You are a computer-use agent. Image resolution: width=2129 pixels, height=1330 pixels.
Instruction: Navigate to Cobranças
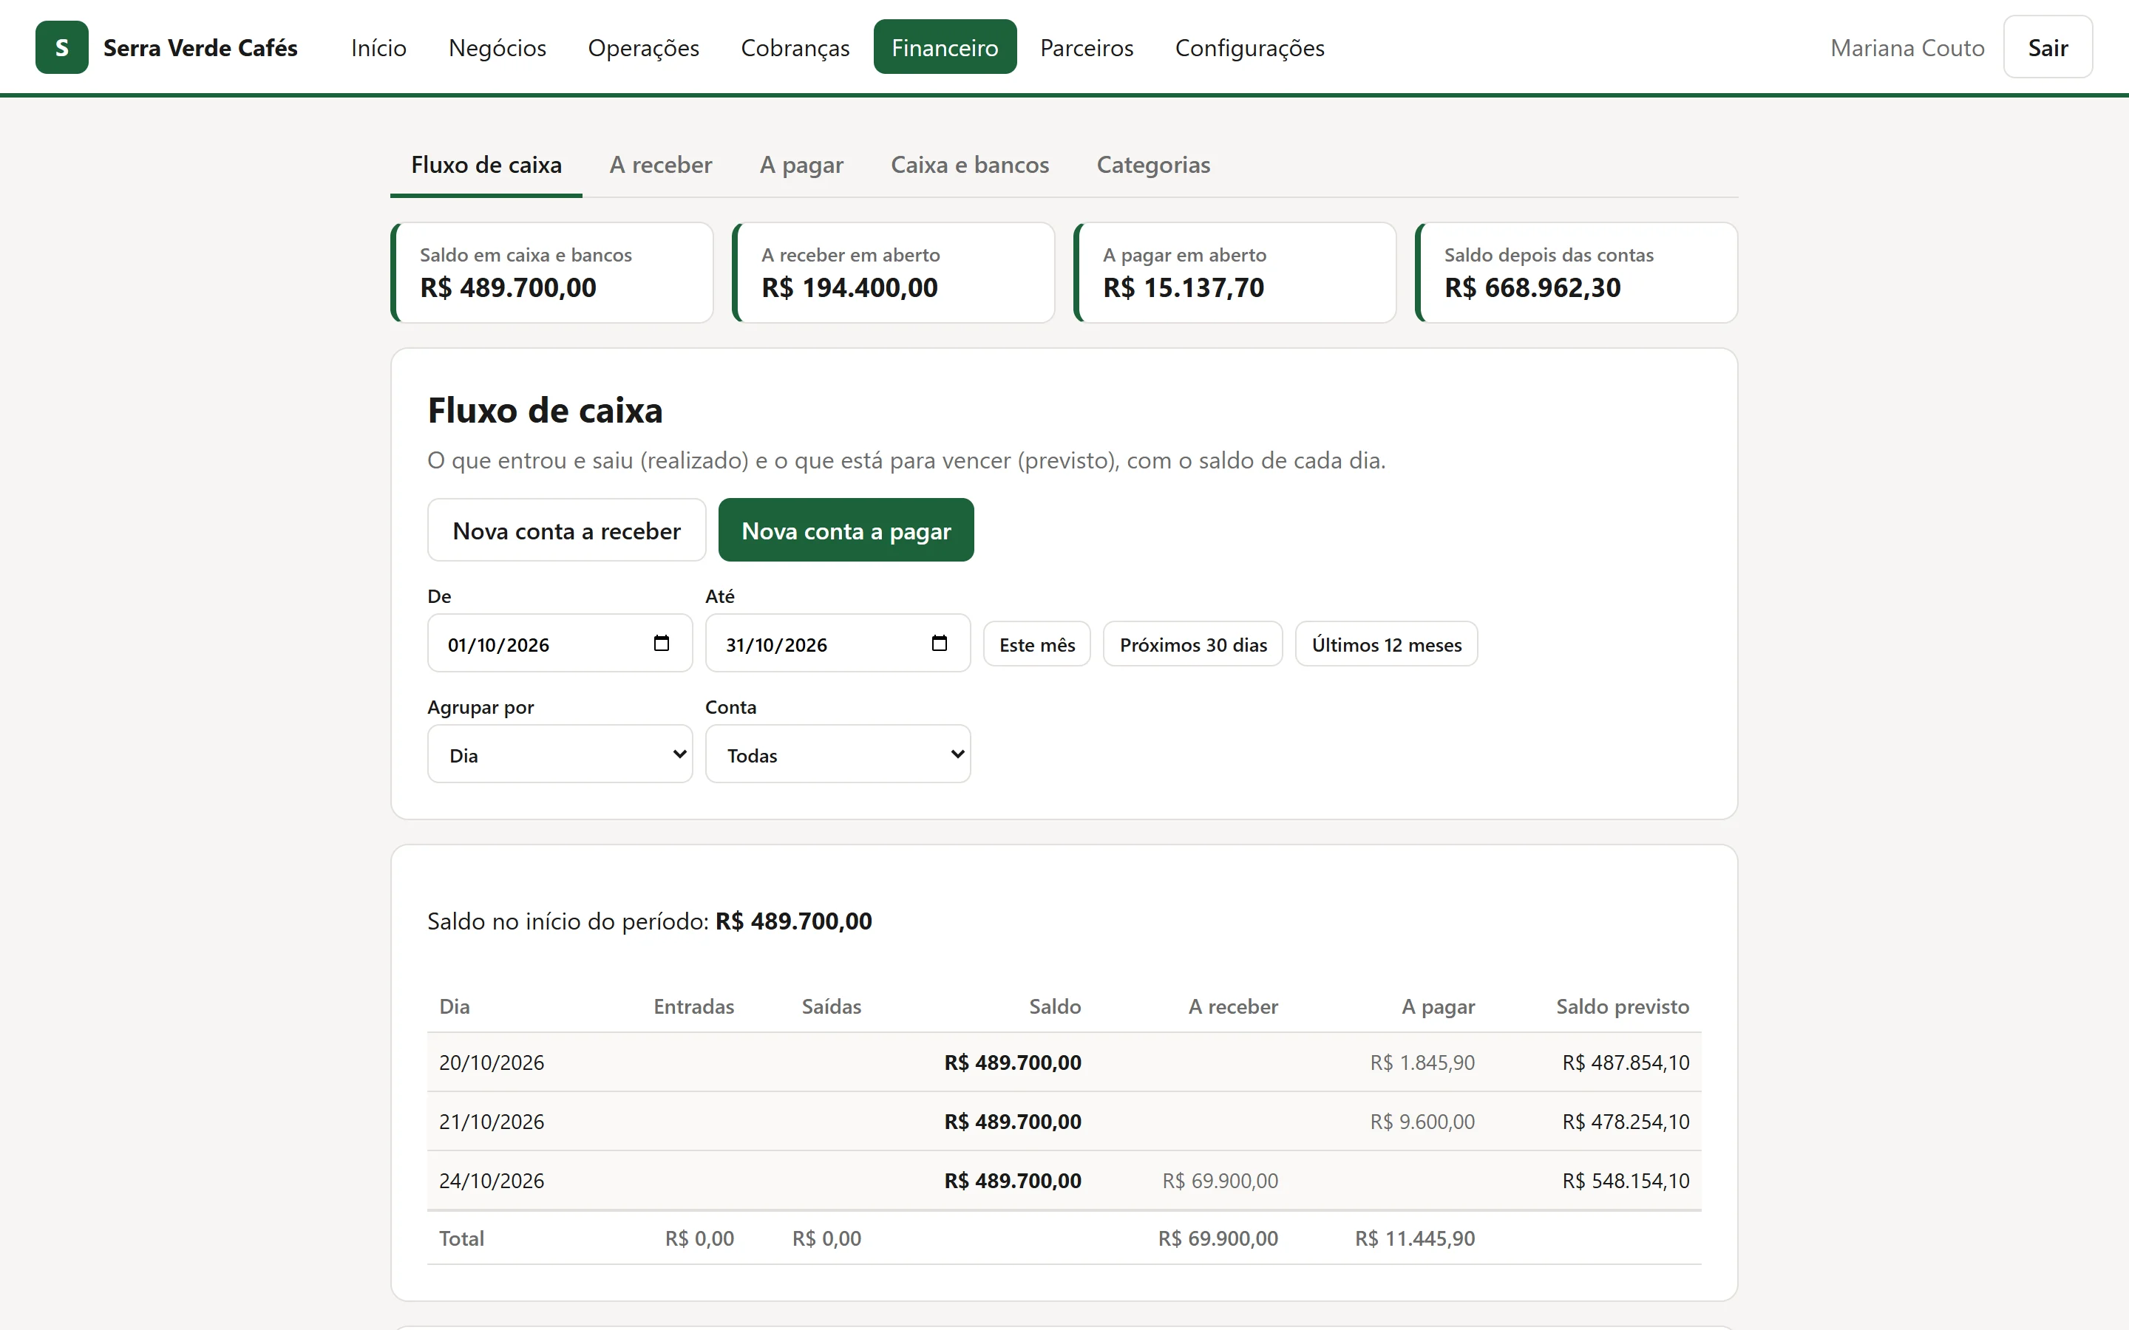coord(795,47)
